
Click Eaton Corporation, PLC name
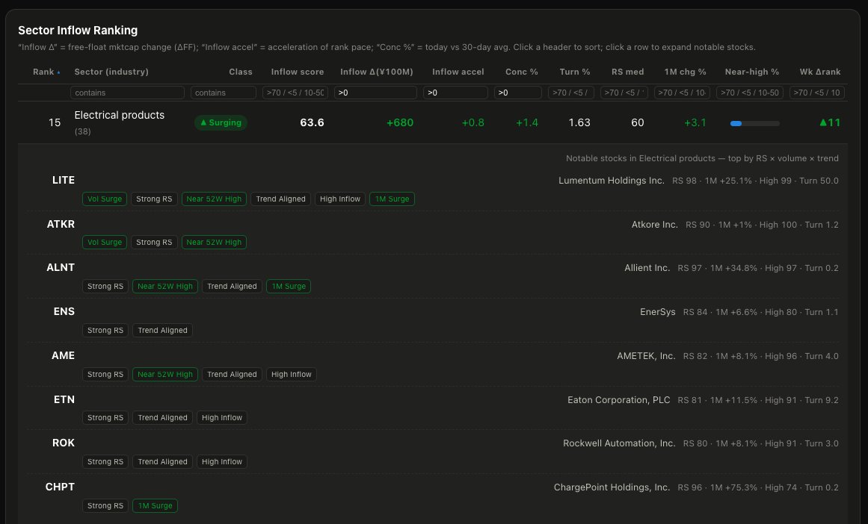(619, 400)
